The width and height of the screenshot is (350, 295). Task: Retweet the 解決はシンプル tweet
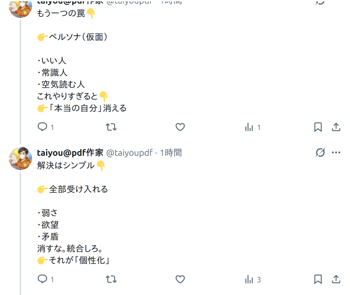click(111, 279)
